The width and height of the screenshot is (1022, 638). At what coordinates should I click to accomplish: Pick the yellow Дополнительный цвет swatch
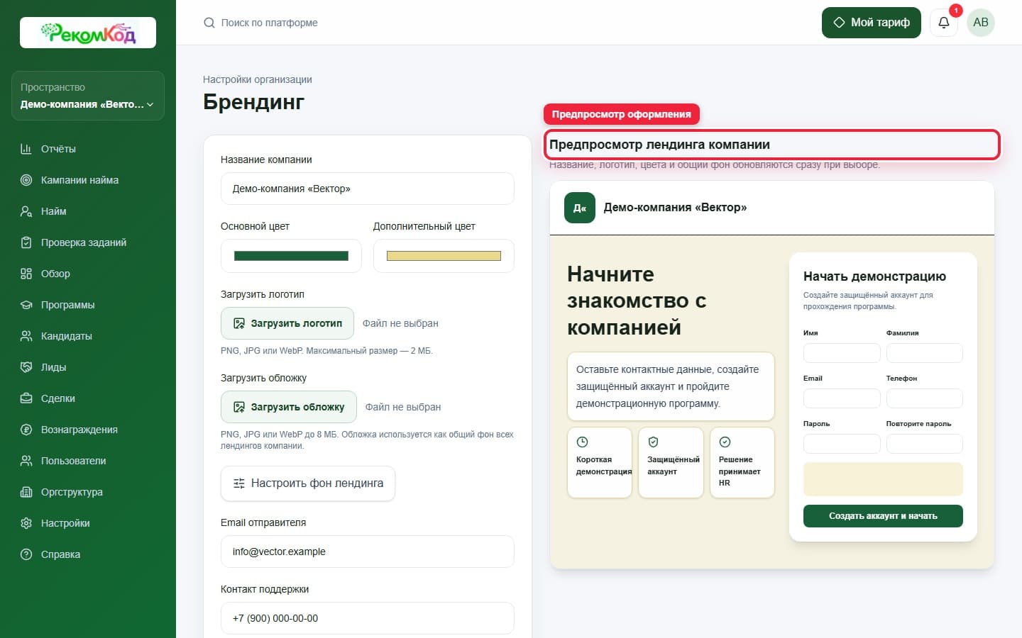point(444,256)
